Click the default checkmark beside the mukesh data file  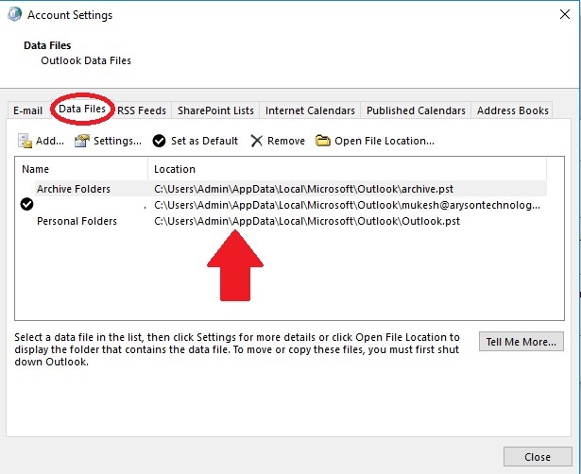pyautogui.click(x=26, y=205)
